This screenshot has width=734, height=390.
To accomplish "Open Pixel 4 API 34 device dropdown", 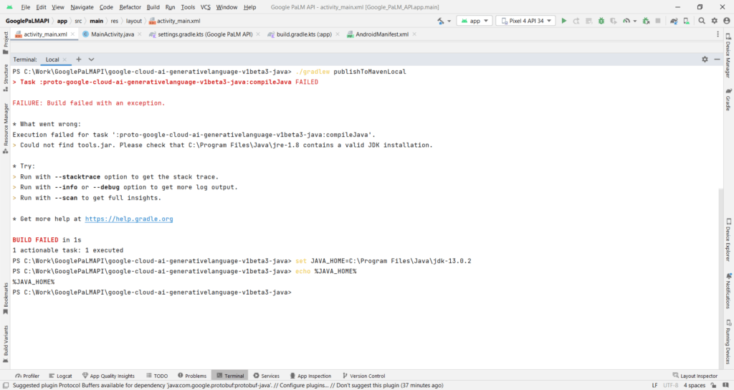I will click(525, 21).
